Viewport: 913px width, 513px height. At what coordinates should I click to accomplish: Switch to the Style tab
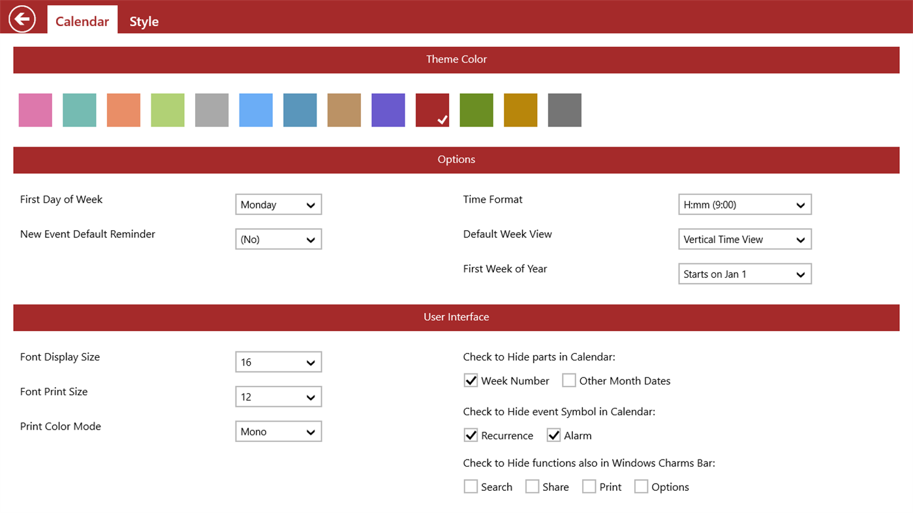pyautogui.click(x=144, y=22)
